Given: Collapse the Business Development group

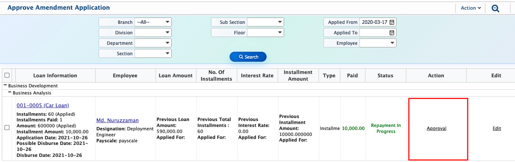Looking at the screenshot, I should (x=5, y=86).
